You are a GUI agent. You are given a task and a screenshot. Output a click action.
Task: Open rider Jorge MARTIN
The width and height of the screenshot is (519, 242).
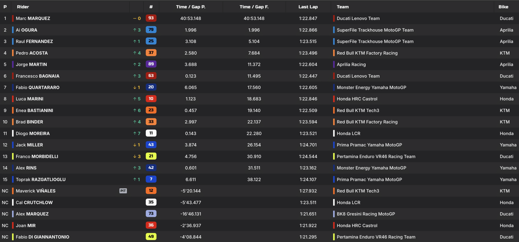point(31,64)
